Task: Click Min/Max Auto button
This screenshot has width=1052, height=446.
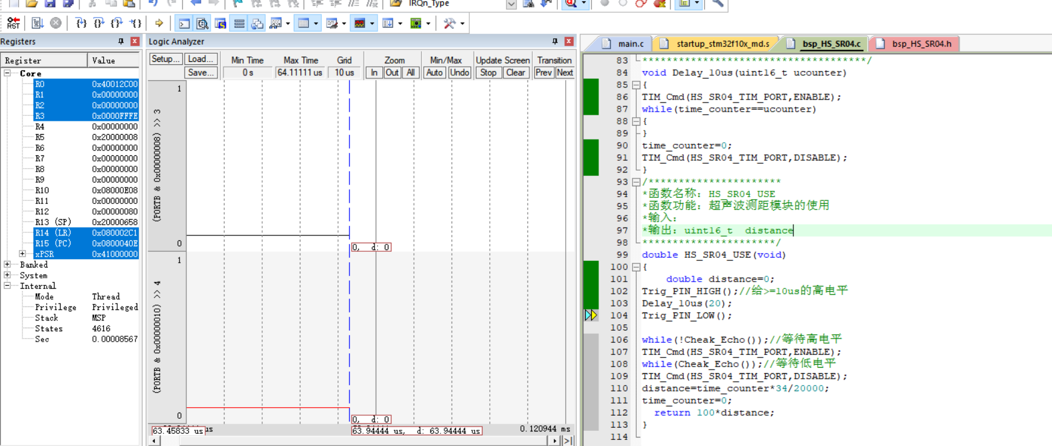Action: click(x=435, y=72)
